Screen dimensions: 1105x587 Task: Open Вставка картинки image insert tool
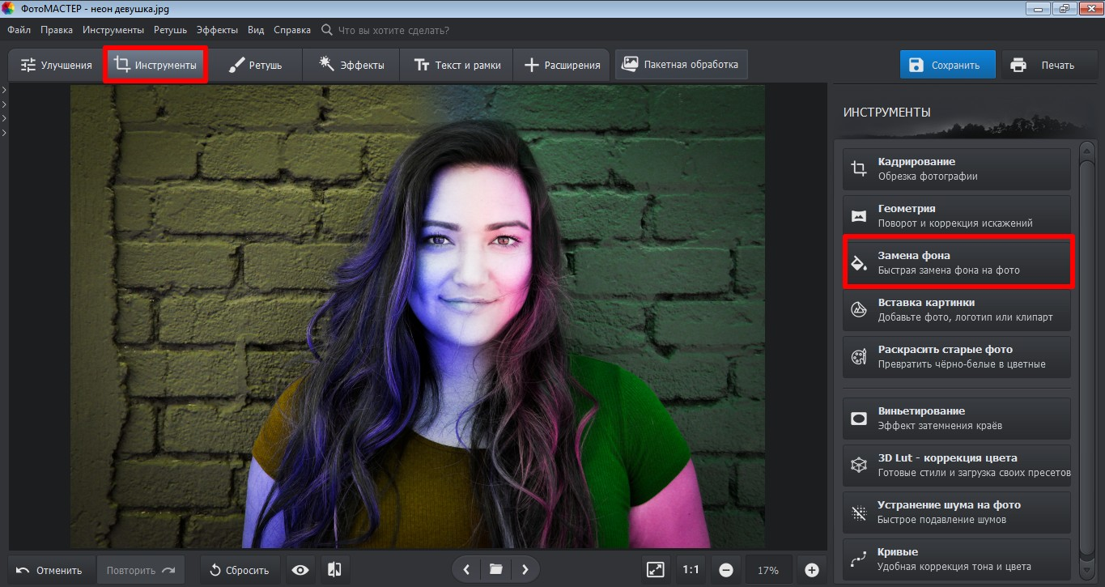[x=956, y=310]
